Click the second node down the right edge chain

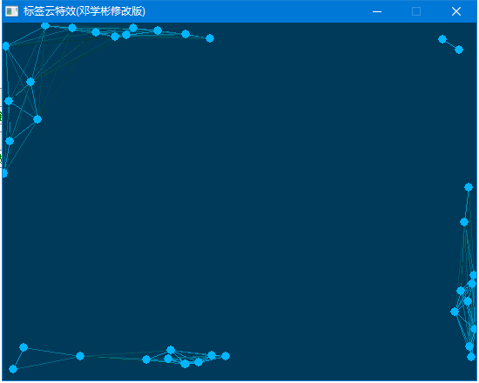pyautogui.click(x=464, y=222)
